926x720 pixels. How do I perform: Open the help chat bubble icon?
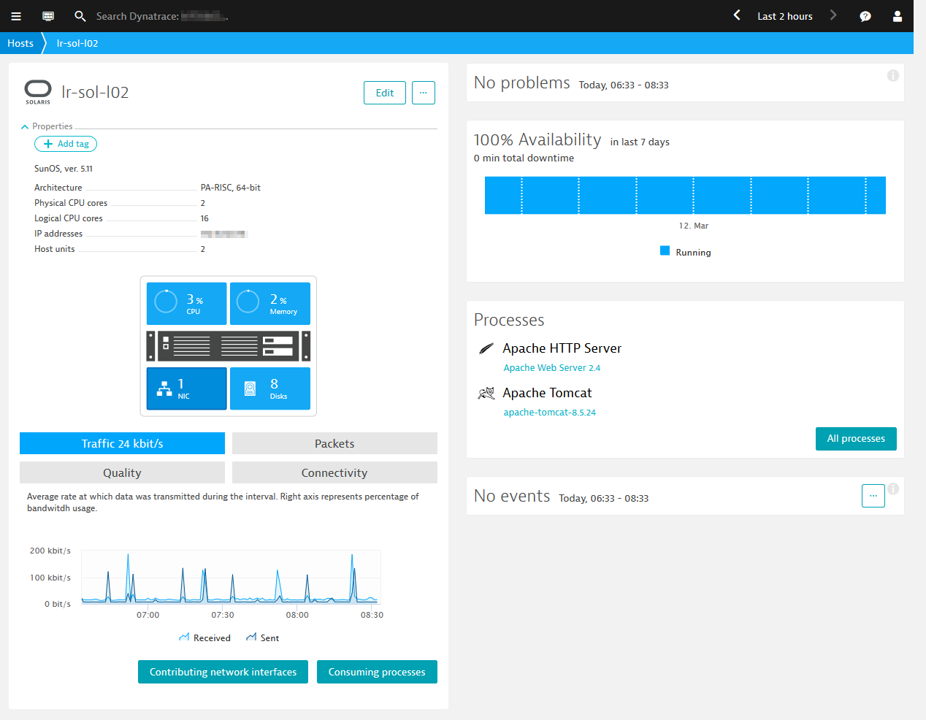(x=865, y=16)
